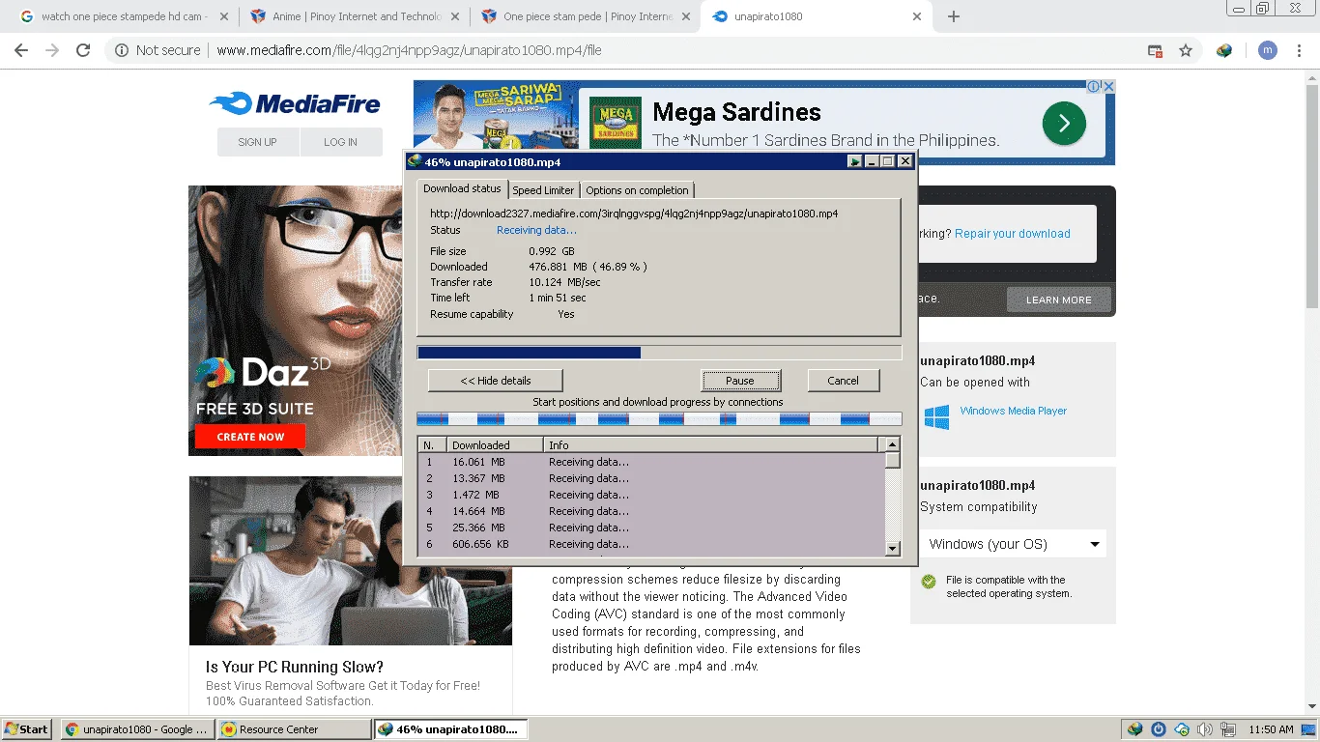Cancel the download
1320x742 pixels.
point(843,381)
